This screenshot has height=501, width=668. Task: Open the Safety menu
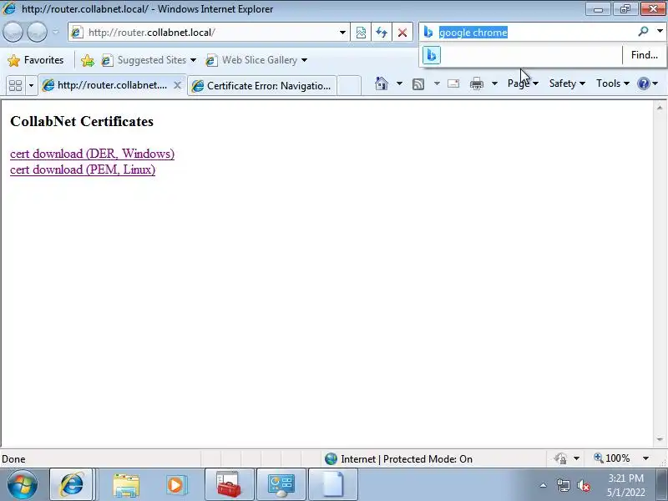pos(567,83)
